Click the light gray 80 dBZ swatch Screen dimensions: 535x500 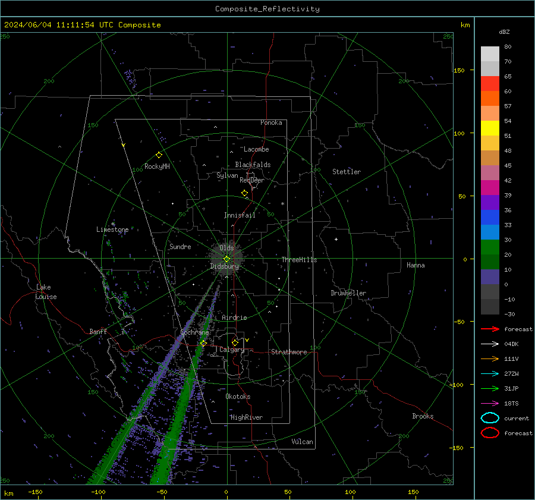click(490, 54)
